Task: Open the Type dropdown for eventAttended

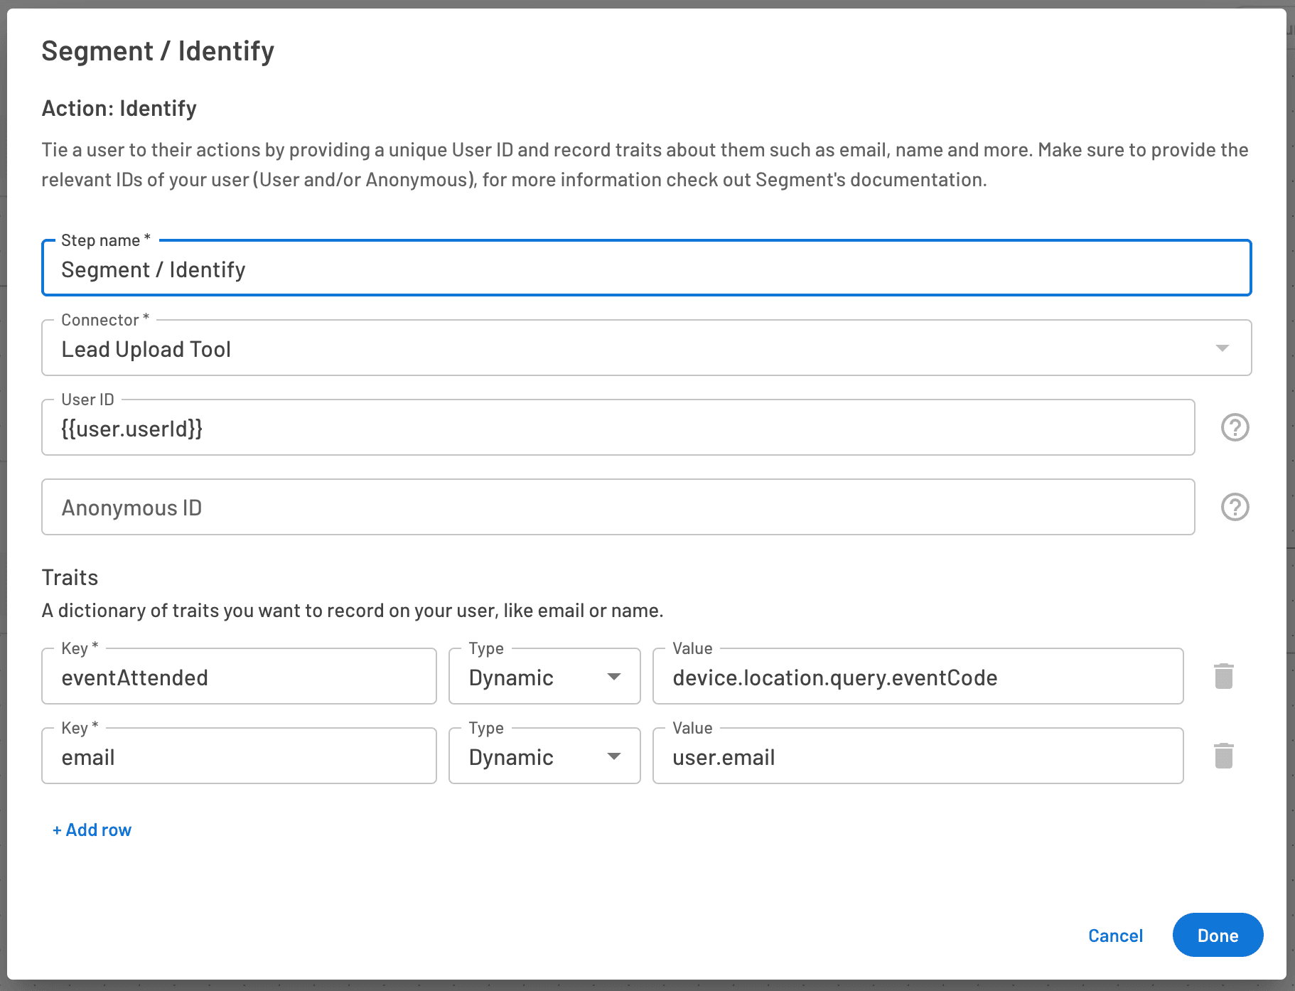Action: (544, 677)
